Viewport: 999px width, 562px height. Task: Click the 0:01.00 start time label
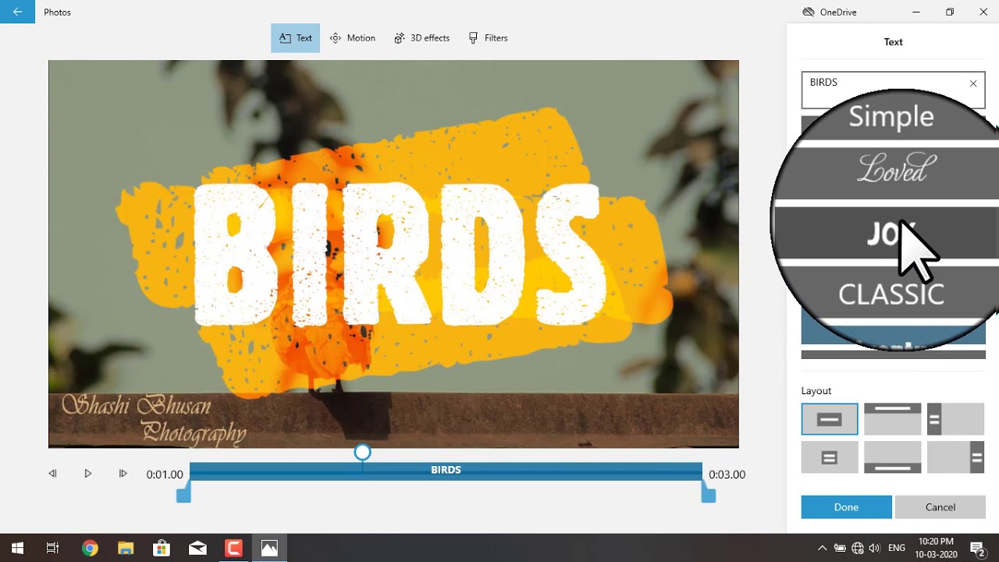165,475
